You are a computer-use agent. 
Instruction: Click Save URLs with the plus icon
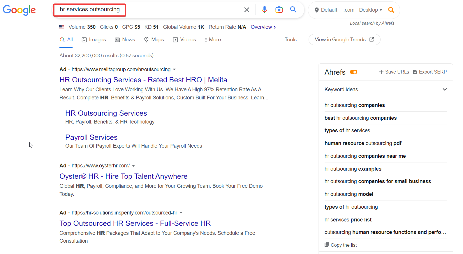click(x=394, y=72)
